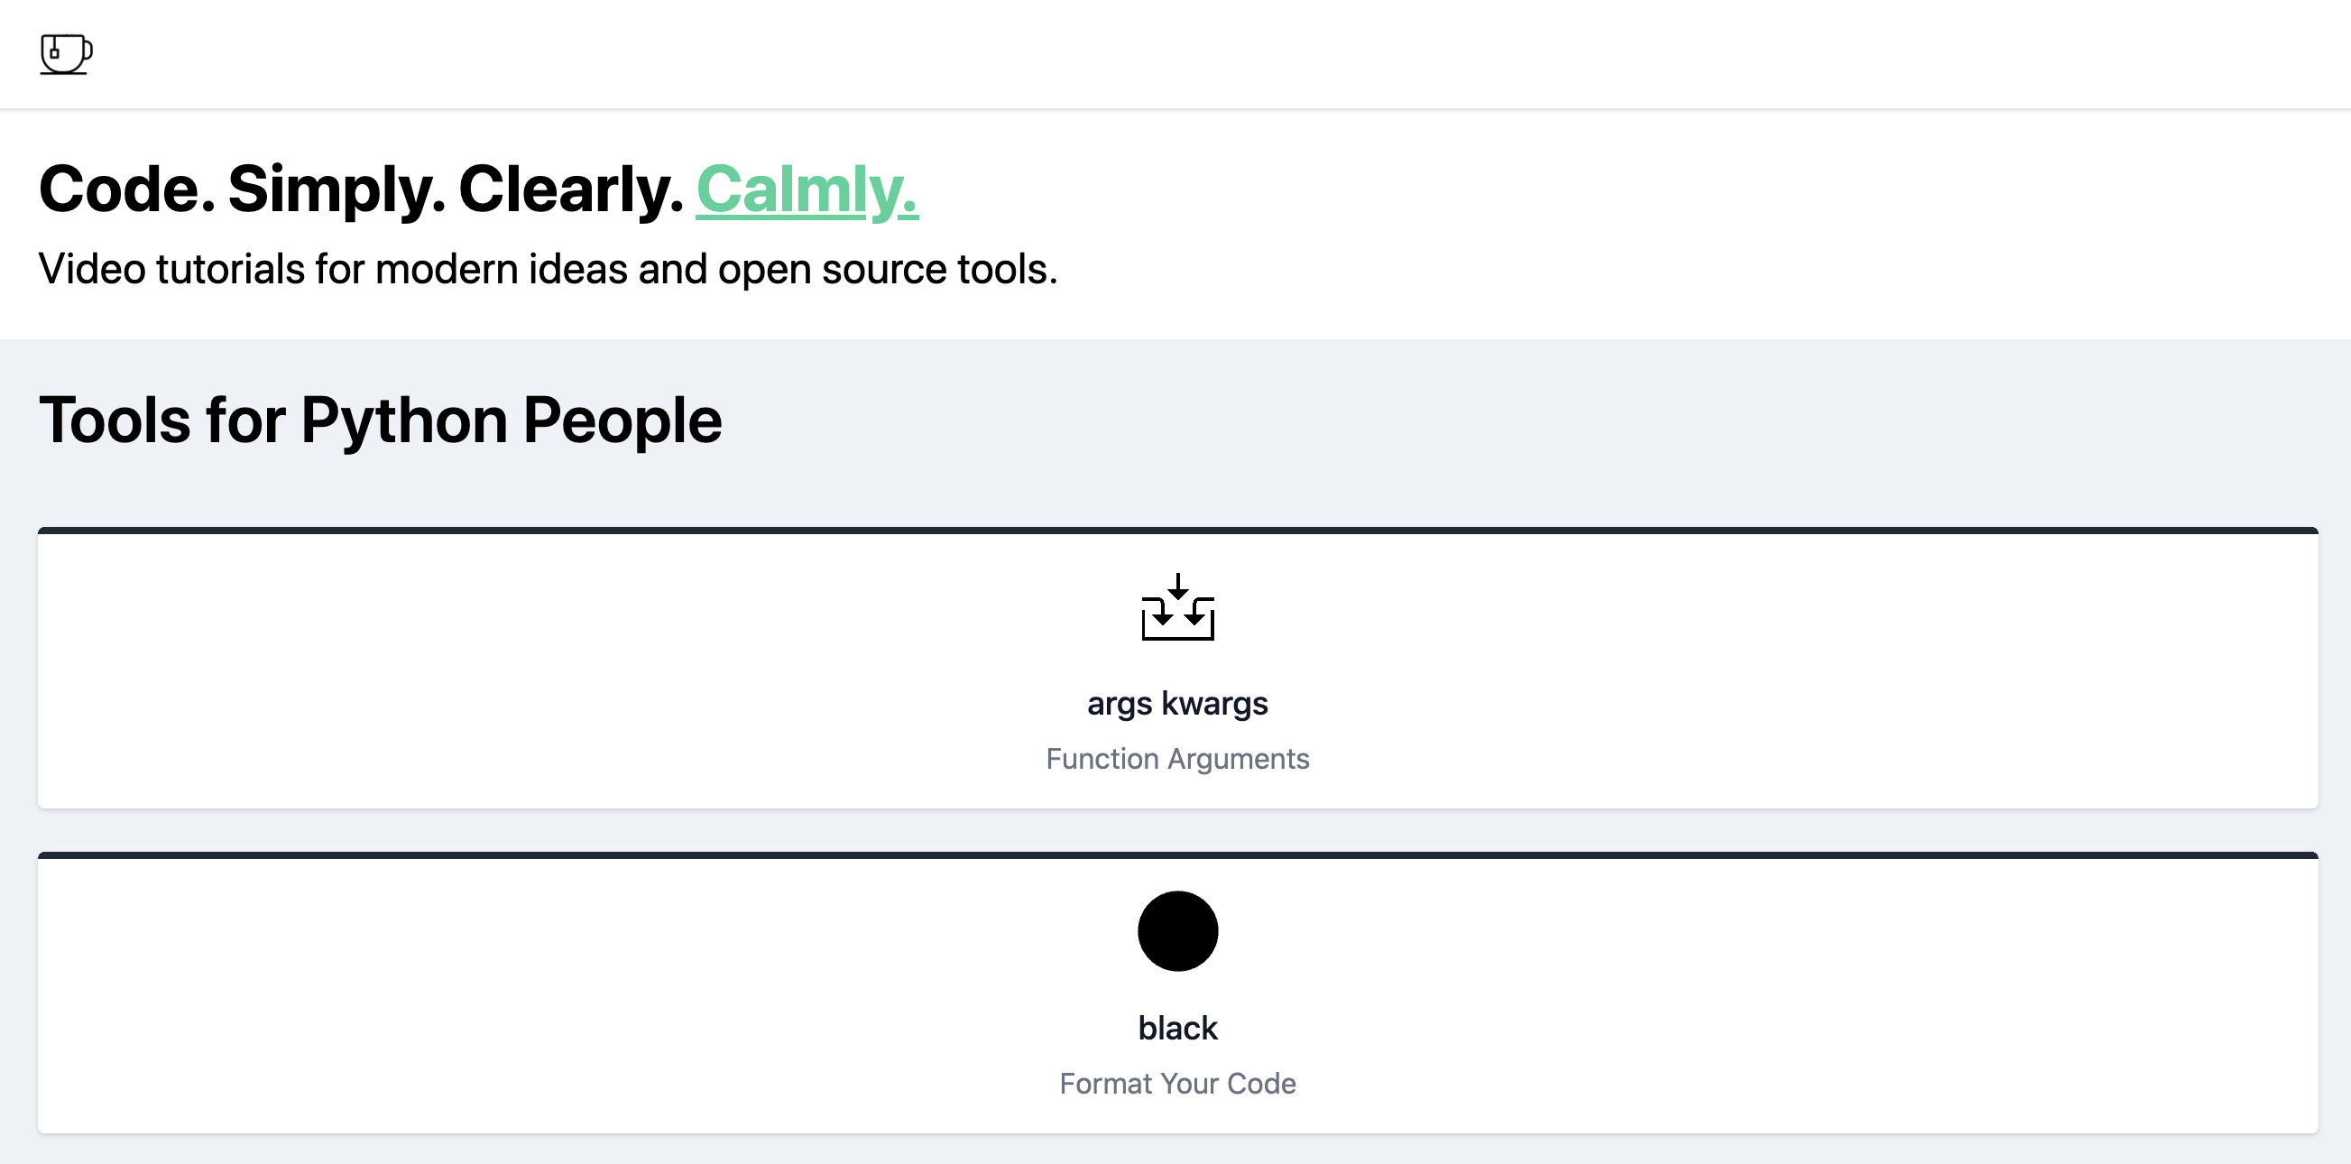Click the black circle formatter icon
The image size is (2351, 1164).
tap(1177, 930)
